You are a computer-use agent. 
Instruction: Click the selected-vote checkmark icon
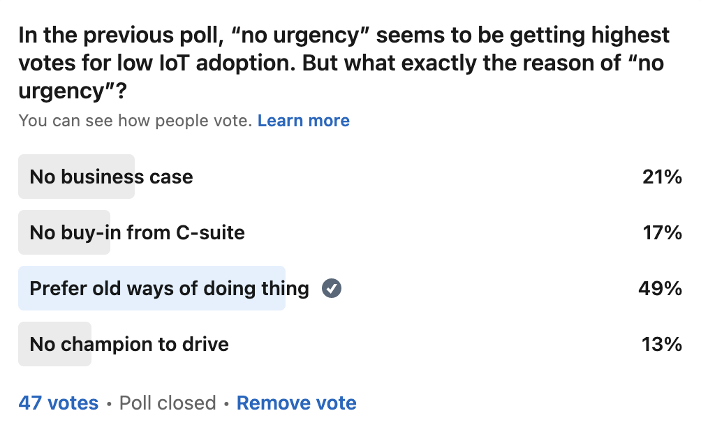coord(332,288)
